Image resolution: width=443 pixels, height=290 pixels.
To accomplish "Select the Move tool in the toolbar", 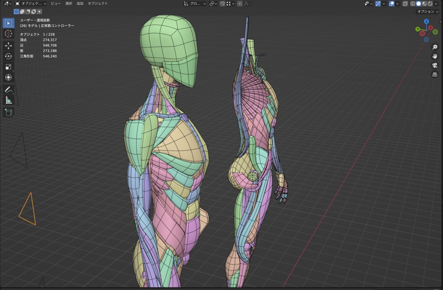I will pyautogui.click(x=8, y=45).
